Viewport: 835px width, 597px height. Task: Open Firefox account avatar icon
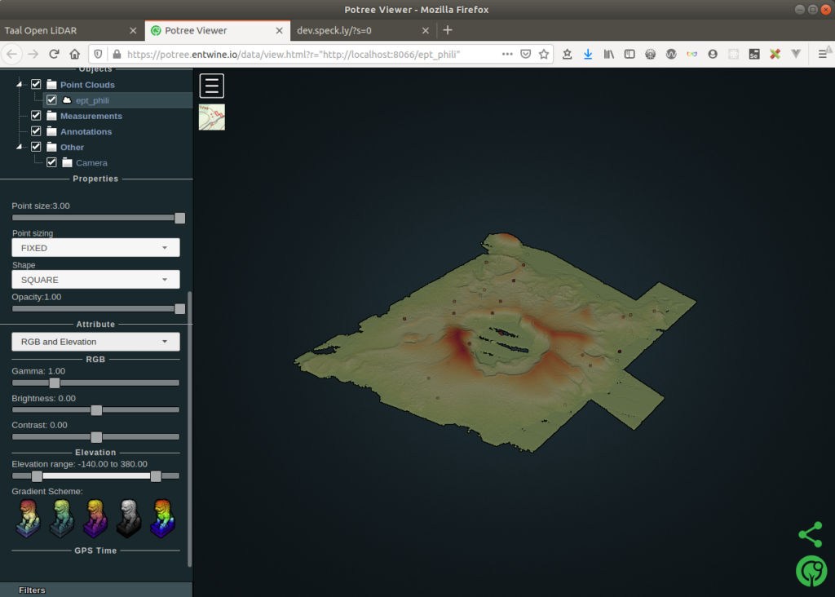point(713,54)
